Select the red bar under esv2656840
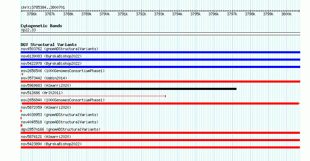 (160, 103)
